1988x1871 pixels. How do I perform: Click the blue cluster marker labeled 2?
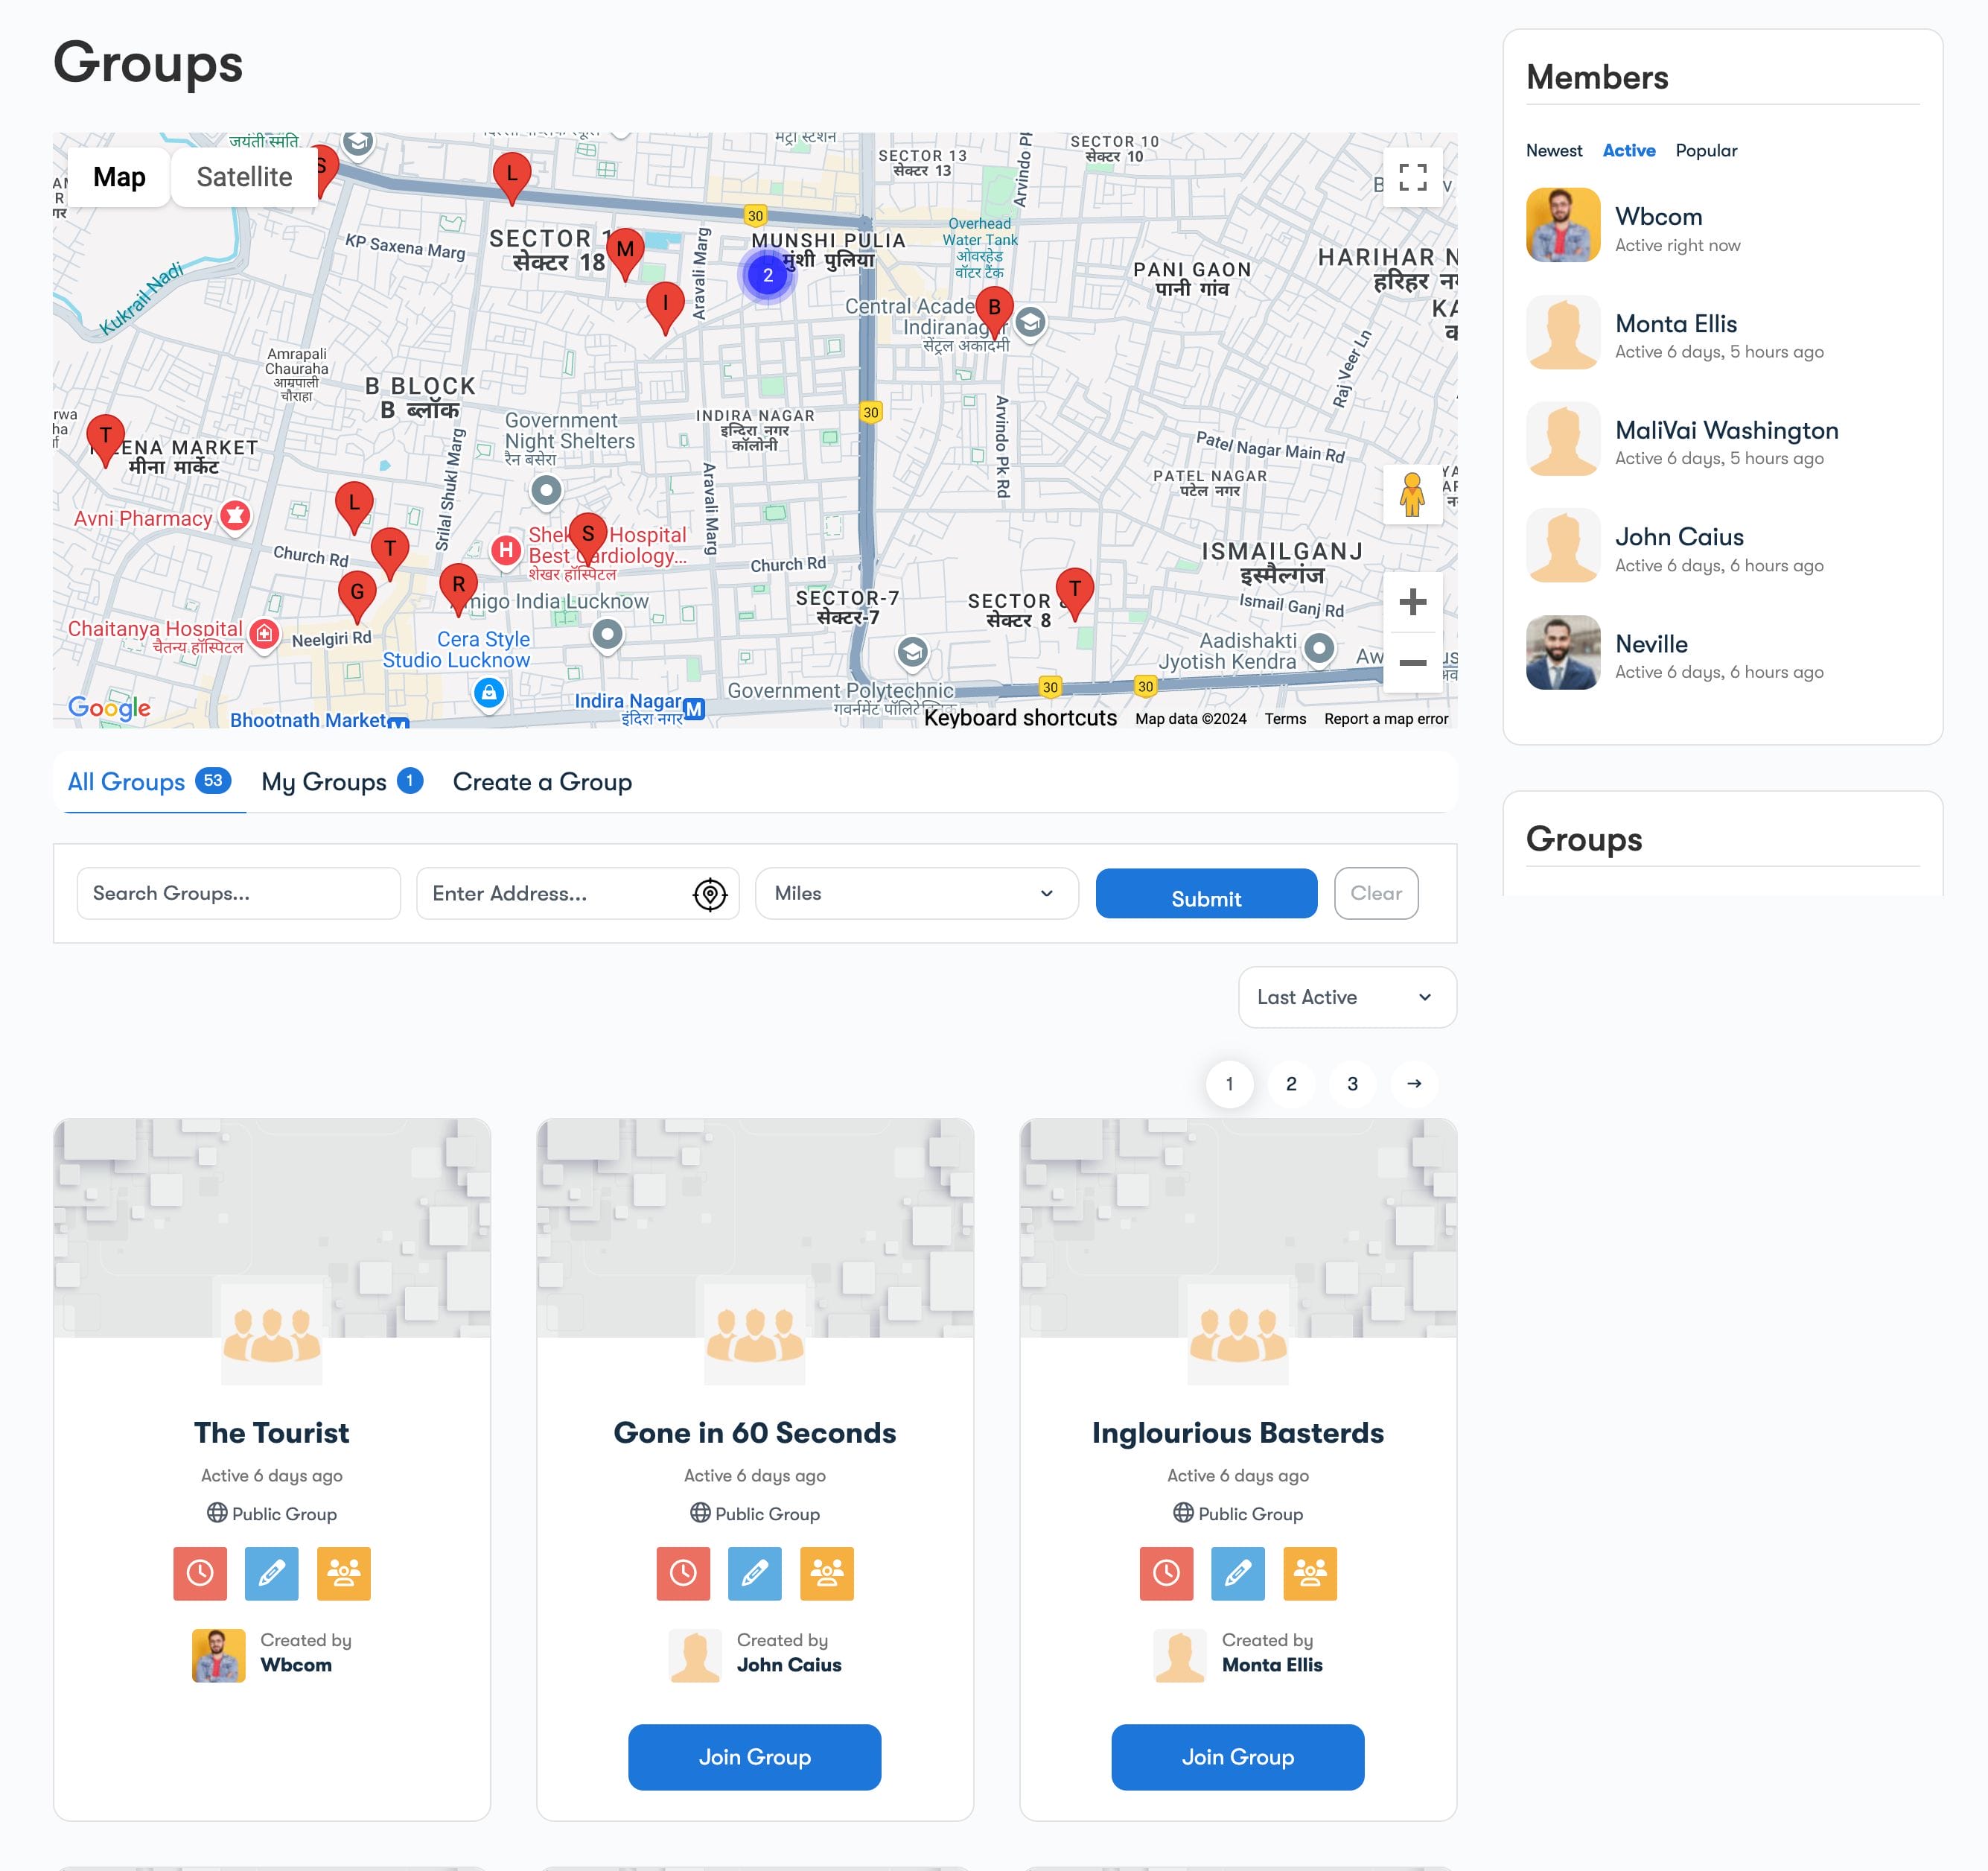pyautogui.click(x=767, y=275)
